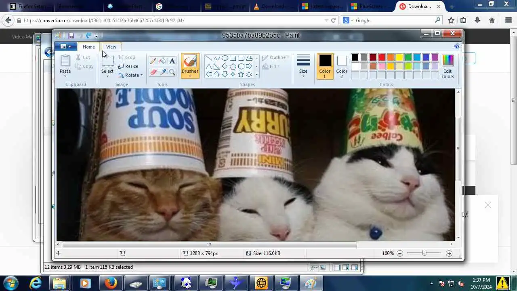Open Windows Start button
Image resolution: width=517 pixels, height=291 pixels.
coord(10,283)
